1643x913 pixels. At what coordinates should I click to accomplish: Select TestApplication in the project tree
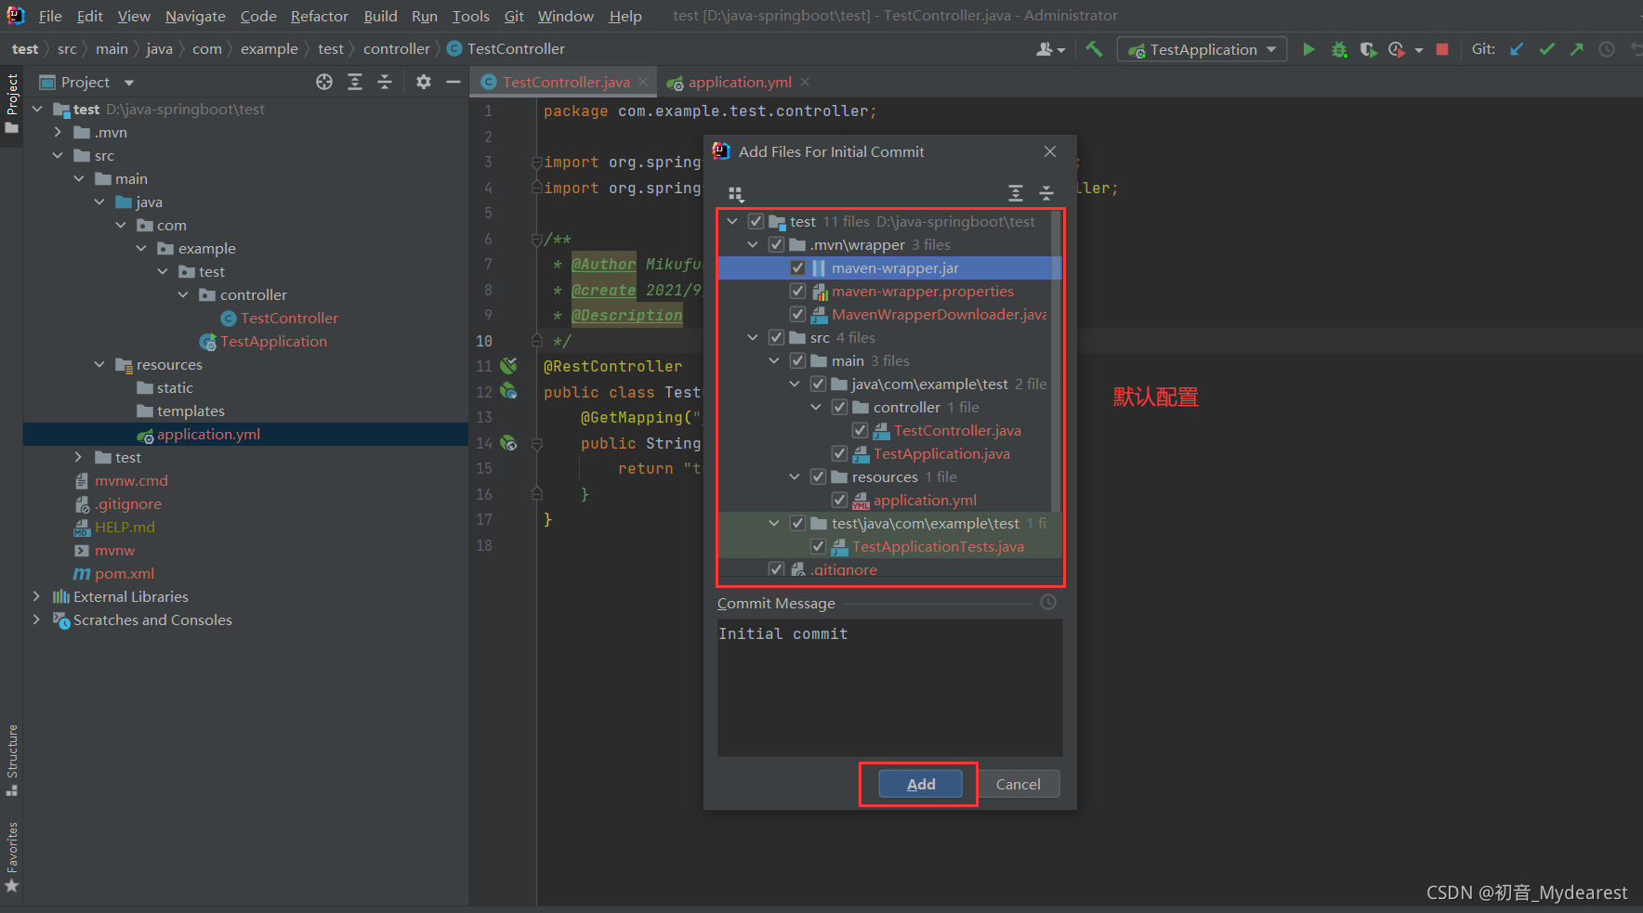[273, 341]
